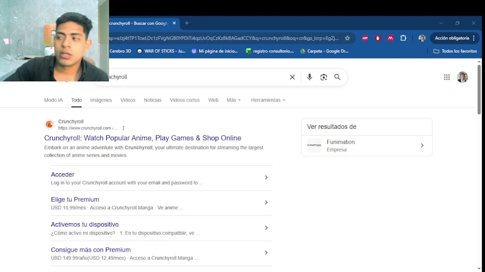Screen dimensions: 485x272
Task: Click the scrollbar down arrow
Action: point(479,269)
